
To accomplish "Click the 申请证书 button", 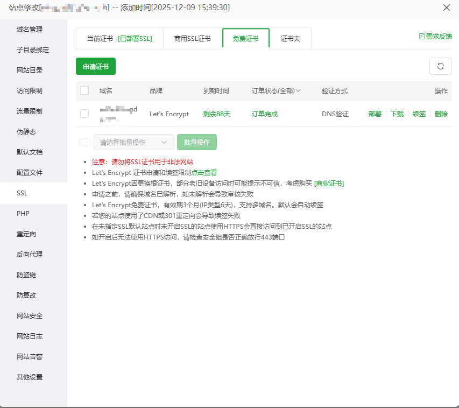I will coord(96,66).
